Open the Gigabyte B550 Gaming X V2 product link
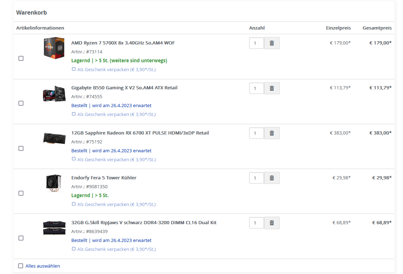 (x=124, y=88)
